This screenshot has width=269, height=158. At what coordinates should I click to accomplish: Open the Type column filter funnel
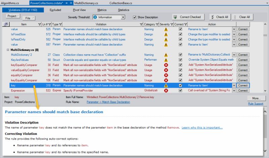click(x=61, y=24)
